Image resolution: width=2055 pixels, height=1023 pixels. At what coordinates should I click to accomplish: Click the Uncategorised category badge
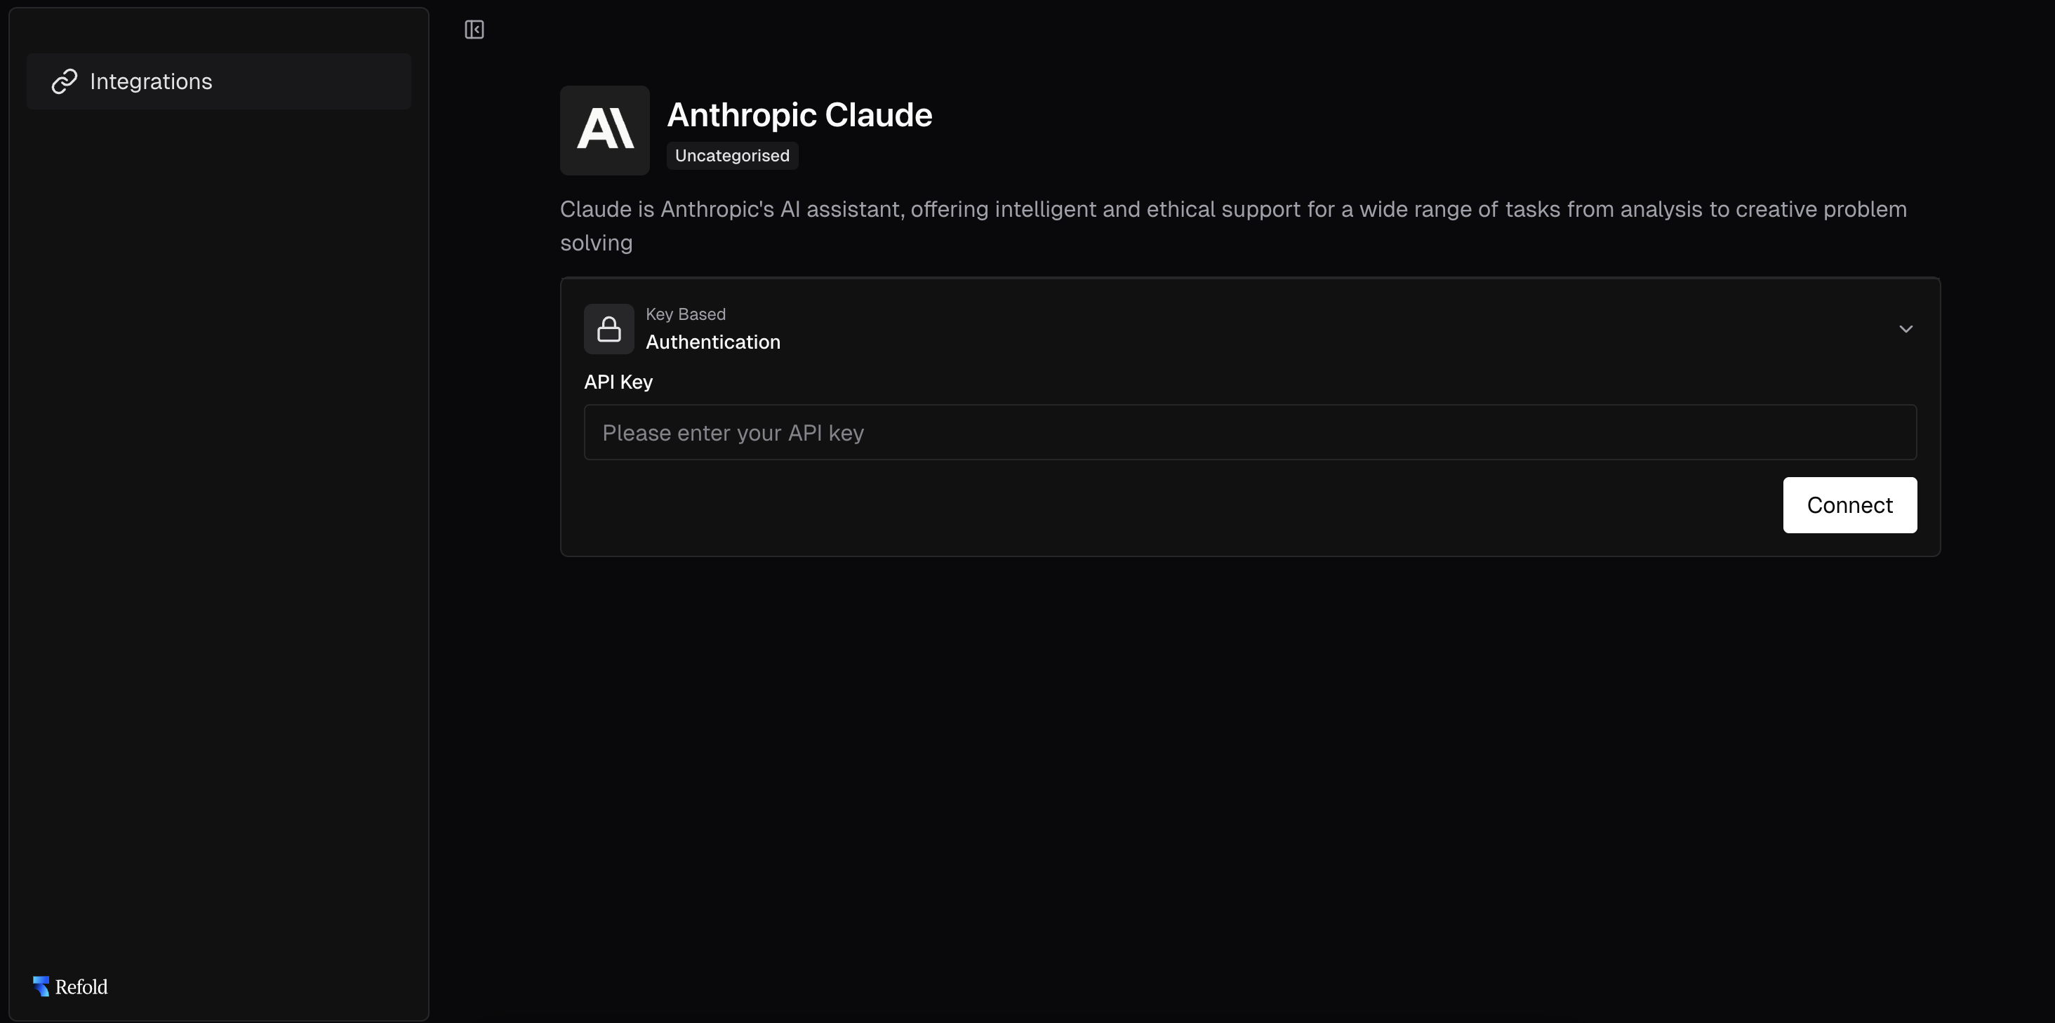point(731,156)
